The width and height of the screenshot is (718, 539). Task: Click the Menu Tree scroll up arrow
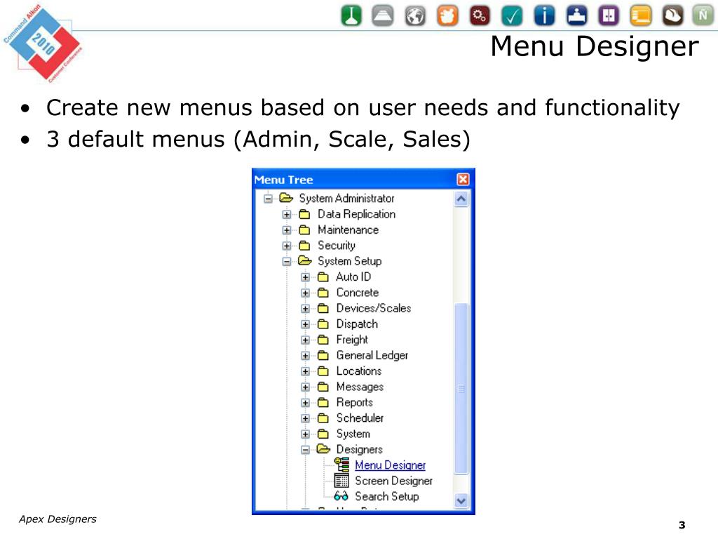[461, 199]
